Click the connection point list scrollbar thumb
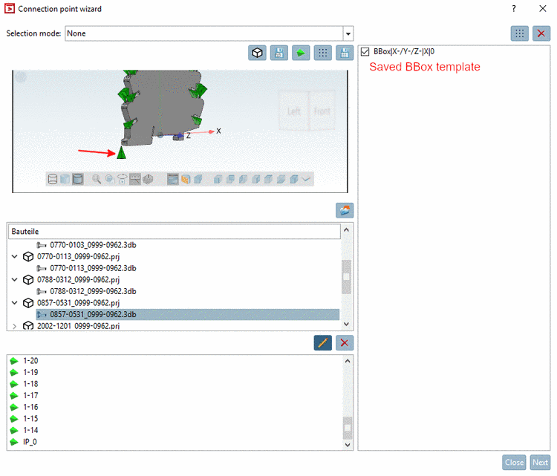This screenshot has height=476, width=557. point(348,428)
